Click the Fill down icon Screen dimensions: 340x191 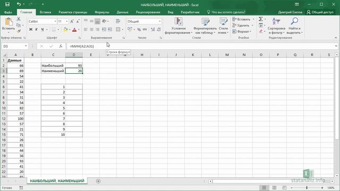[x=261, y=25]
